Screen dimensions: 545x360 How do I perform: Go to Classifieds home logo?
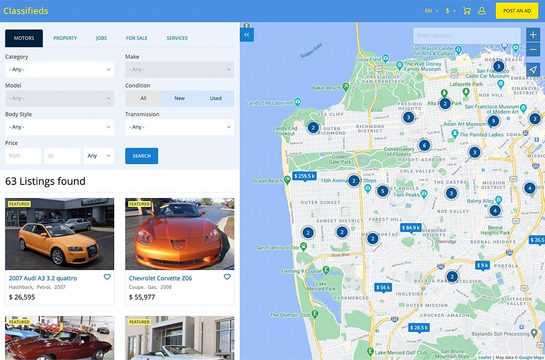pos(26,11)
